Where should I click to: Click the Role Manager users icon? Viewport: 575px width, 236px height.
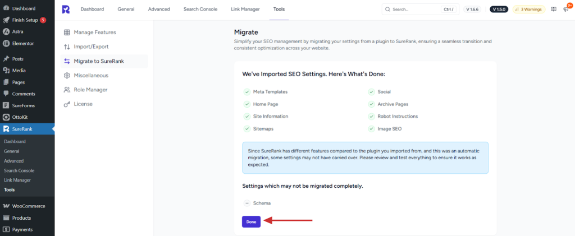click(67, 90)
